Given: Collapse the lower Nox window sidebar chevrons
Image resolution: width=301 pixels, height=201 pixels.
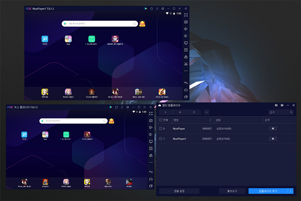Looking at the screenshot, I should 151,107.
